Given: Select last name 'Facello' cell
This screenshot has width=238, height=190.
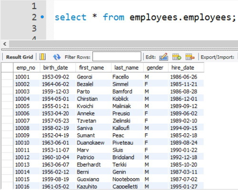Looking at the screenshot, I should 127,77.
